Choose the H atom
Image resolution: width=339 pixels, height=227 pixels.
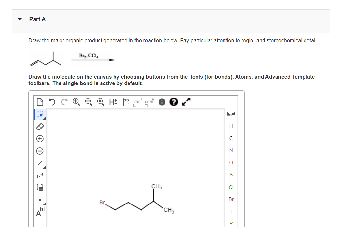pos(231,126)
